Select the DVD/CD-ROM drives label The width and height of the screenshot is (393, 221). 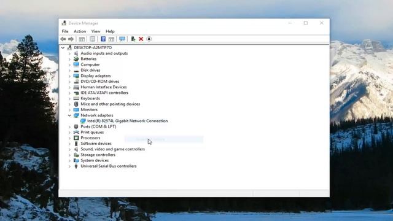[x=99, y=82]
